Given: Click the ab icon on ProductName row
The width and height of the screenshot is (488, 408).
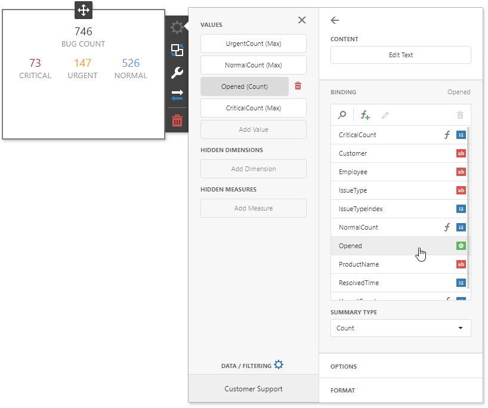Looking at the screenshot, I should click(x=461, y=264).
